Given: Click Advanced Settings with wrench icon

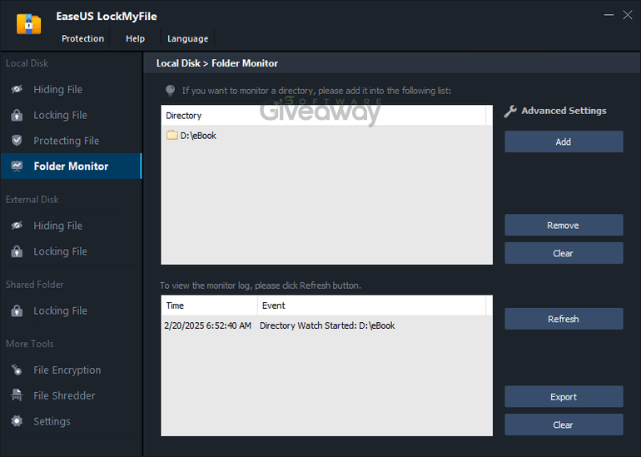Looking at the screenshot, I should (x=556, y=111).
